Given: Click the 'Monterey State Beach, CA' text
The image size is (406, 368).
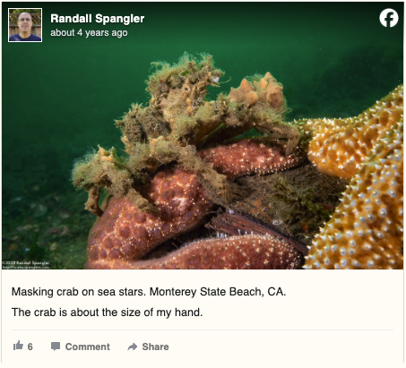Looking at the screenshot, I should [x=218, y=292].
